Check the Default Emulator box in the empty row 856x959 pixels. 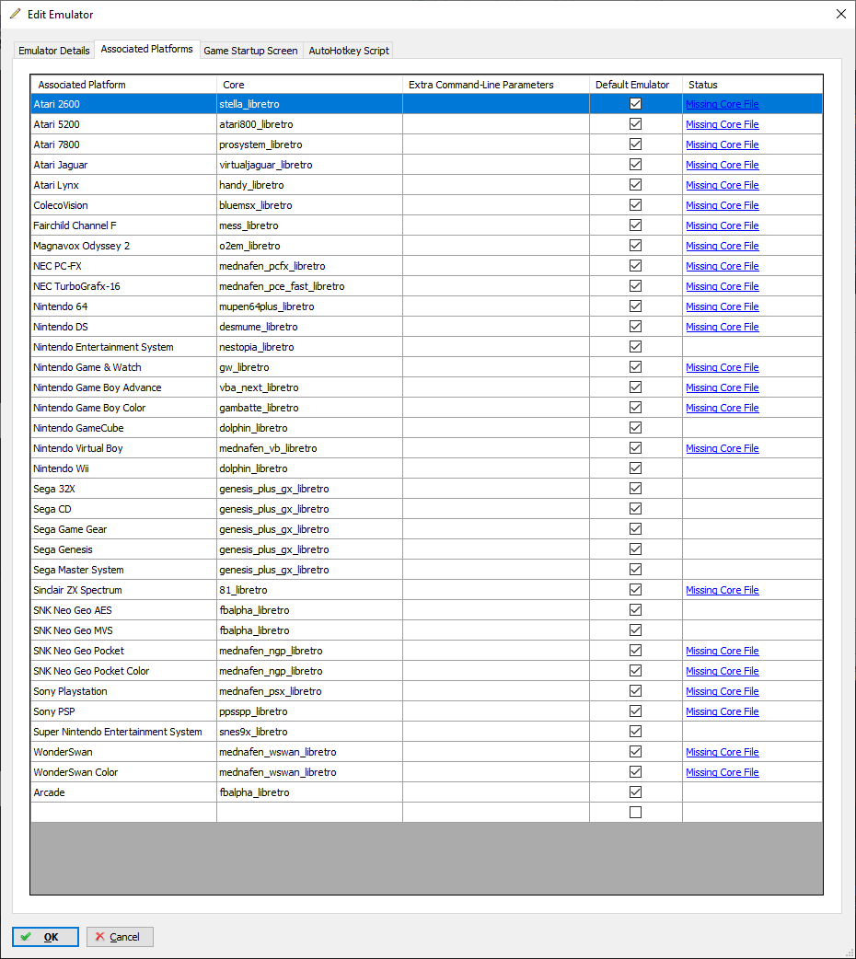pos(636,813)
